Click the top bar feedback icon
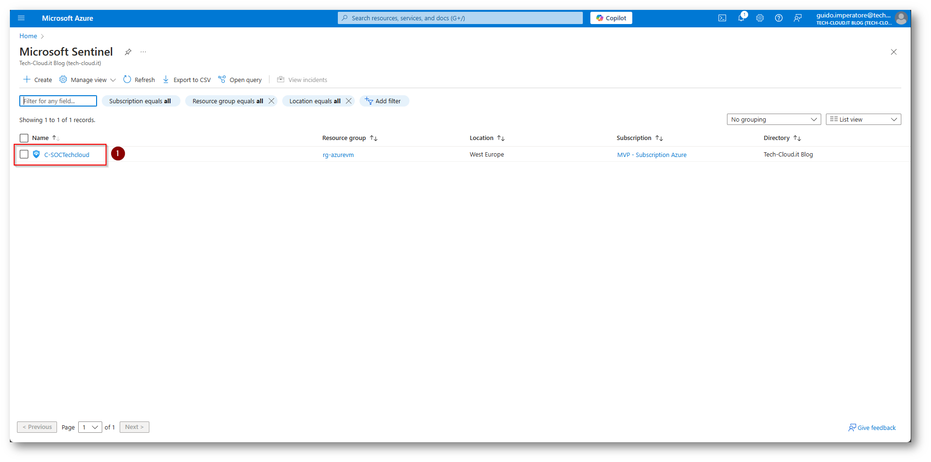Image resolution: width=931 pixels, height=462 pixels. click(798, 18)
